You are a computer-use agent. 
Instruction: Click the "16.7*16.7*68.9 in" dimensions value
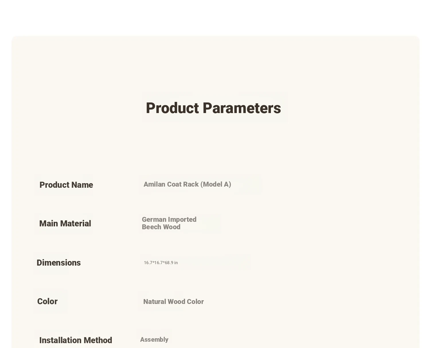click(161, 263)
